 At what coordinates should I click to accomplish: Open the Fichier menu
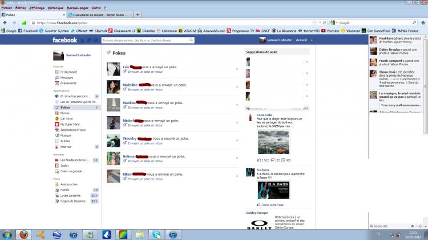7,9
